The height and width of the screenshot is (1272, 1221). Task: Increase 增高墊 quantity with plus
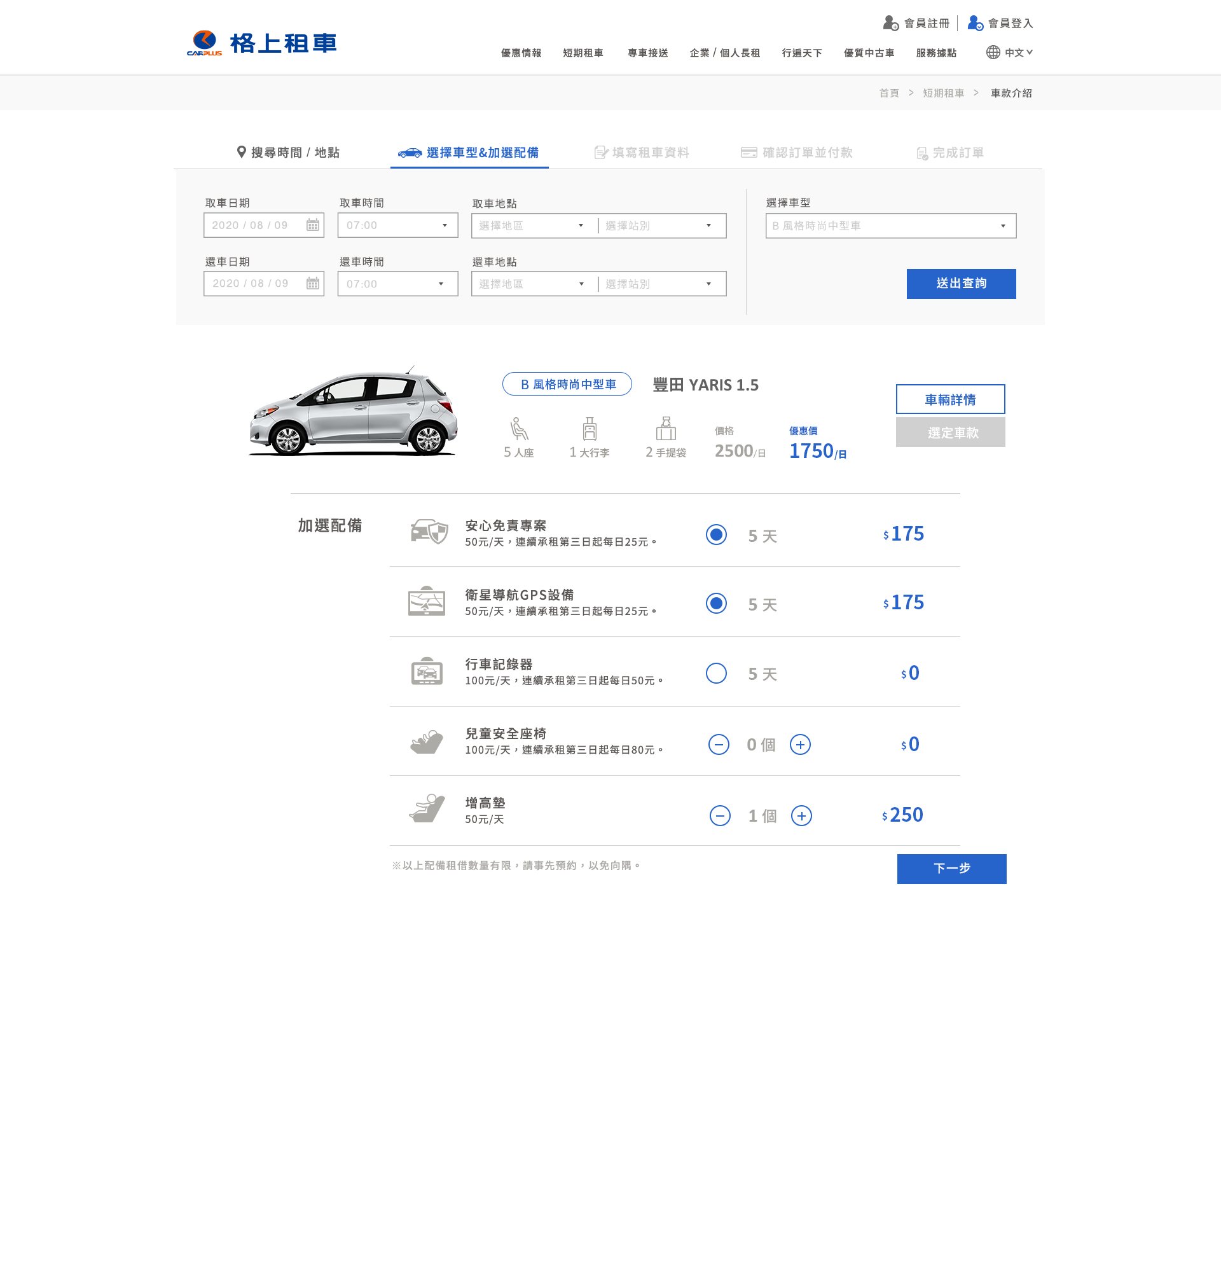tap(801, 816)
